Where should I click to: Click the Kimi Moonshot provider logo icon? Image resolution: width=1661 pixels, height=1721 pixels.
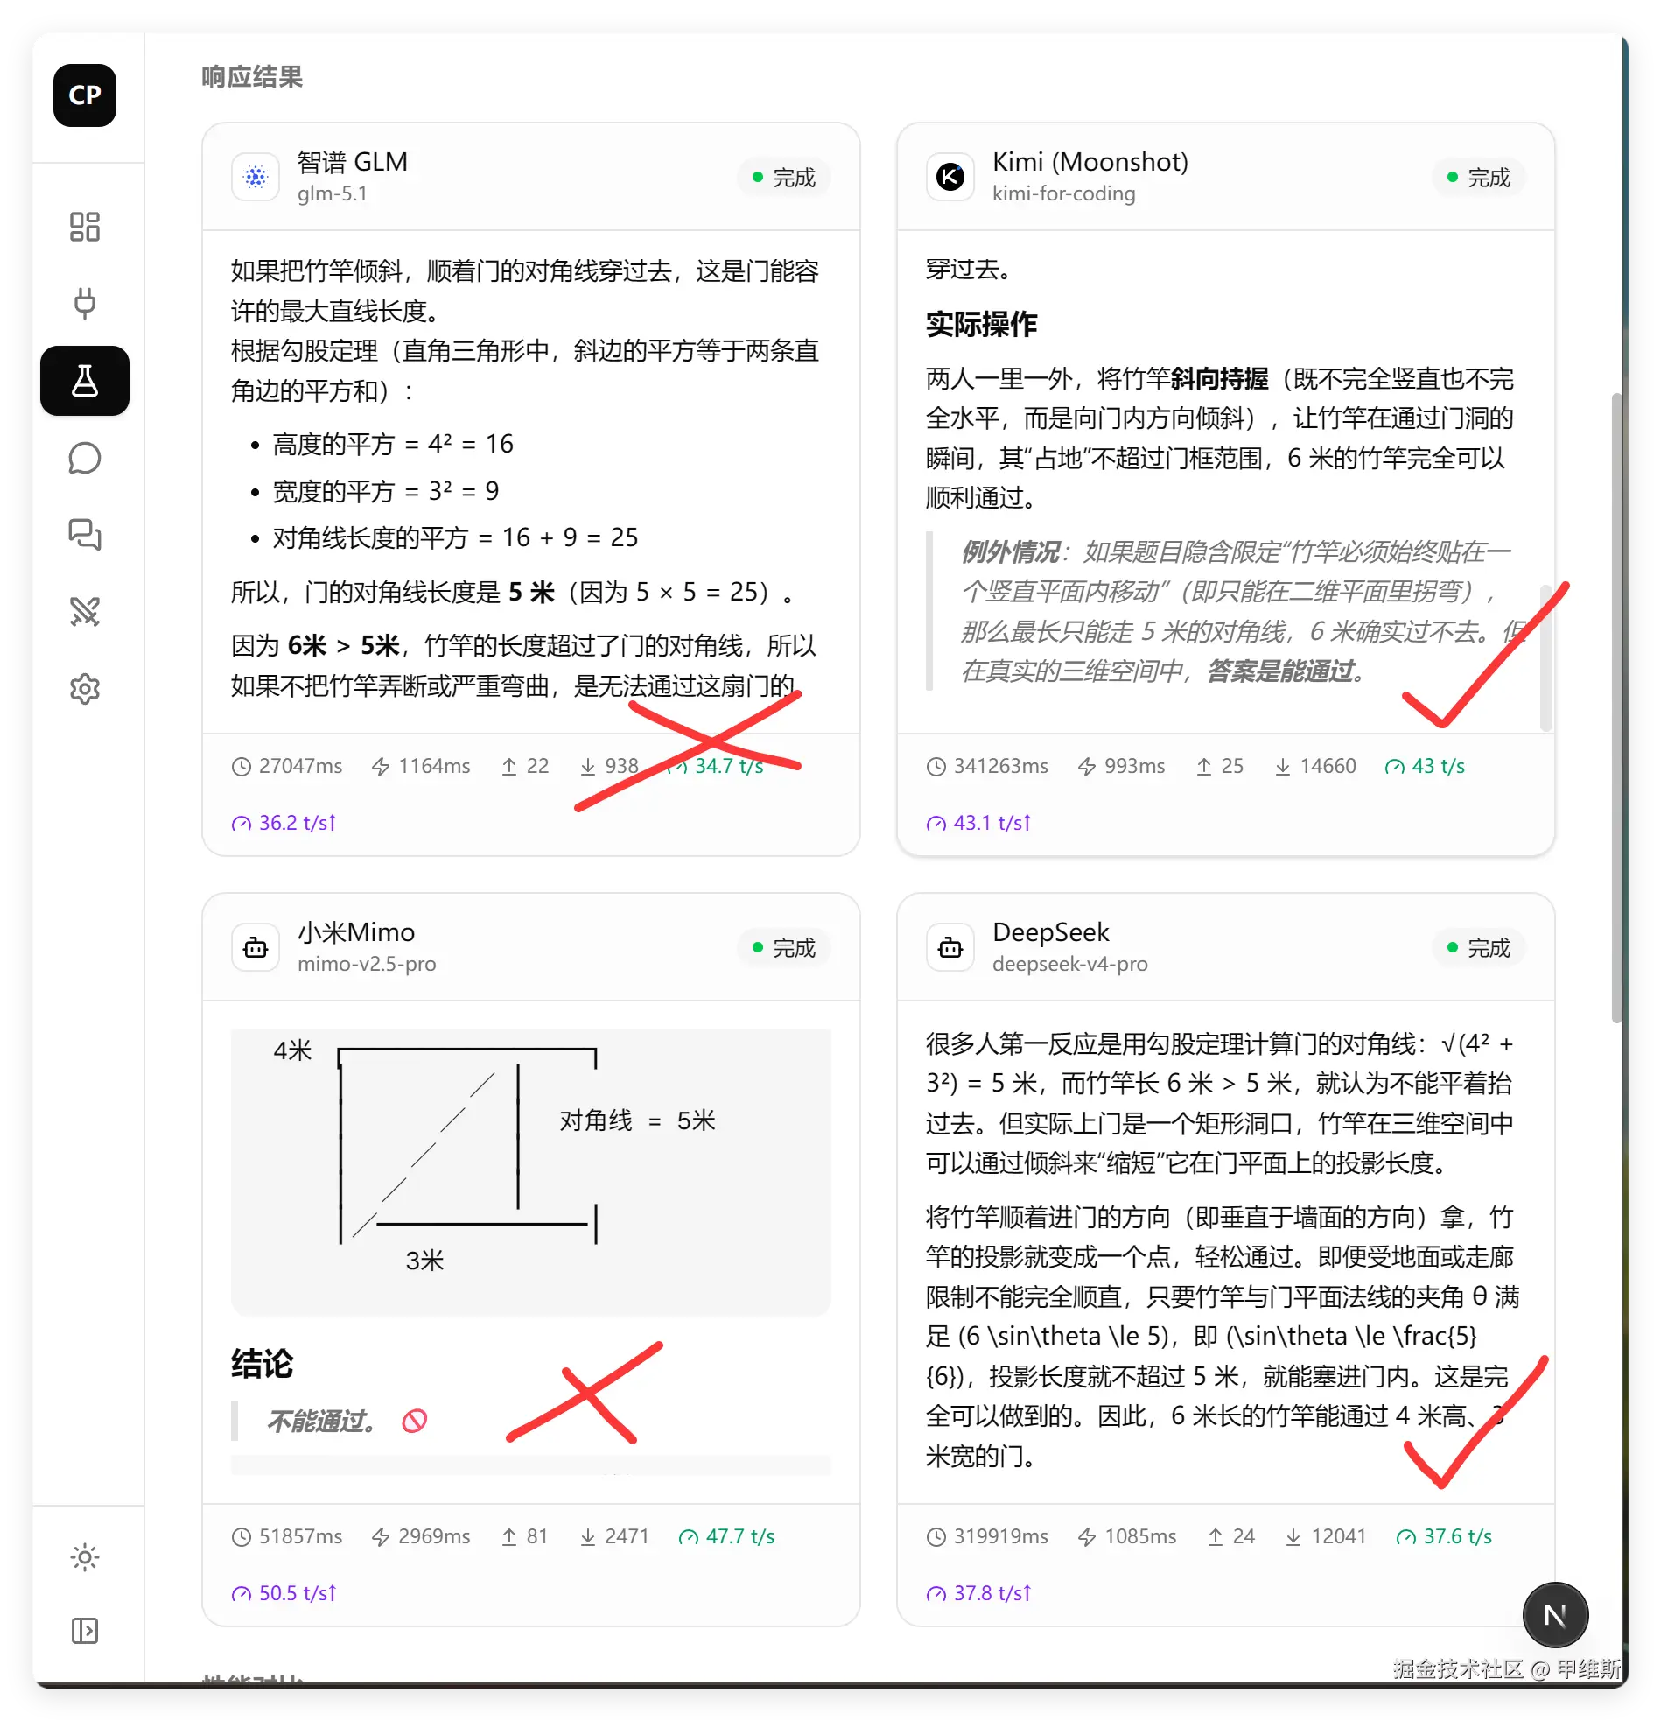point(950,177)
